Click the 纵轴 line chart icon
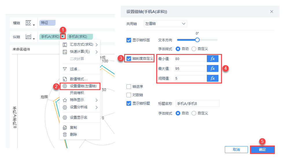 point(28,37)
